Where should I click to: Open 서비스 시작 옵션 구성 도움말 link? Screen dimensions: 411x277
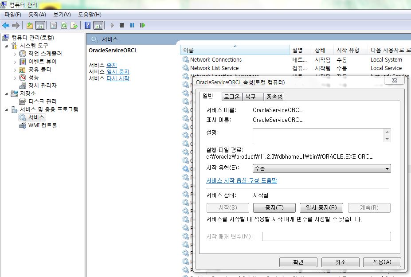click(x=241, y=180)
